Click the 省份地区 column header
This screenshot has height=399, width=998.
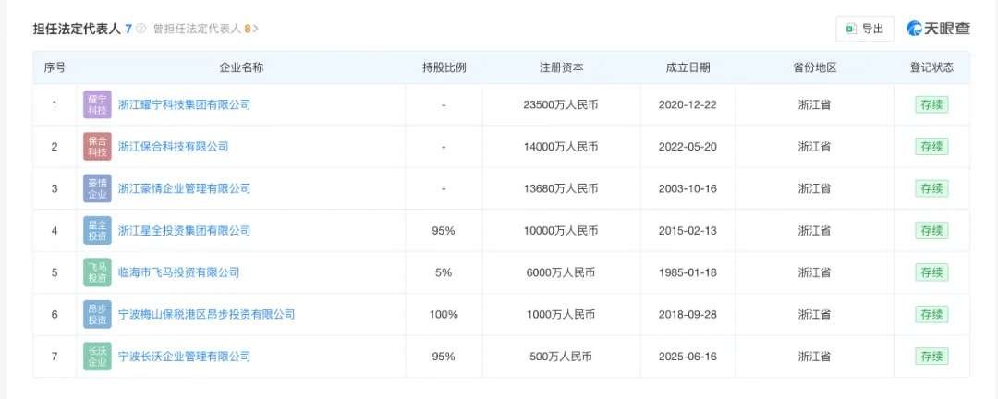(815, 67)
